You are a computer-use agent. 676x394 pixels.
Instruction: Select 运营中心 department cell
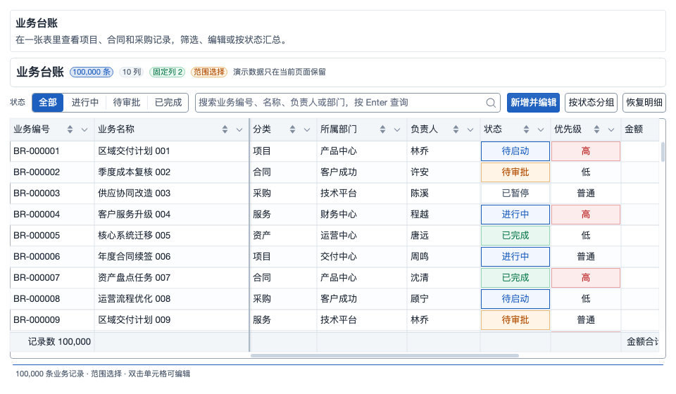[x=362, y=236]
